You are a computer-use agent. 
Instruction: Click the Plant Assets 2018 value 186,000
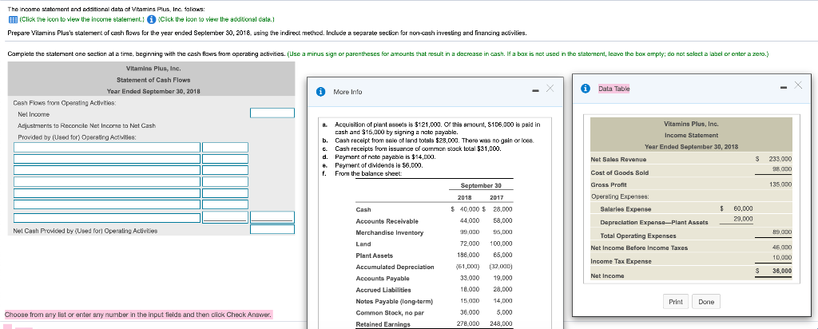(x=468, y=256)
